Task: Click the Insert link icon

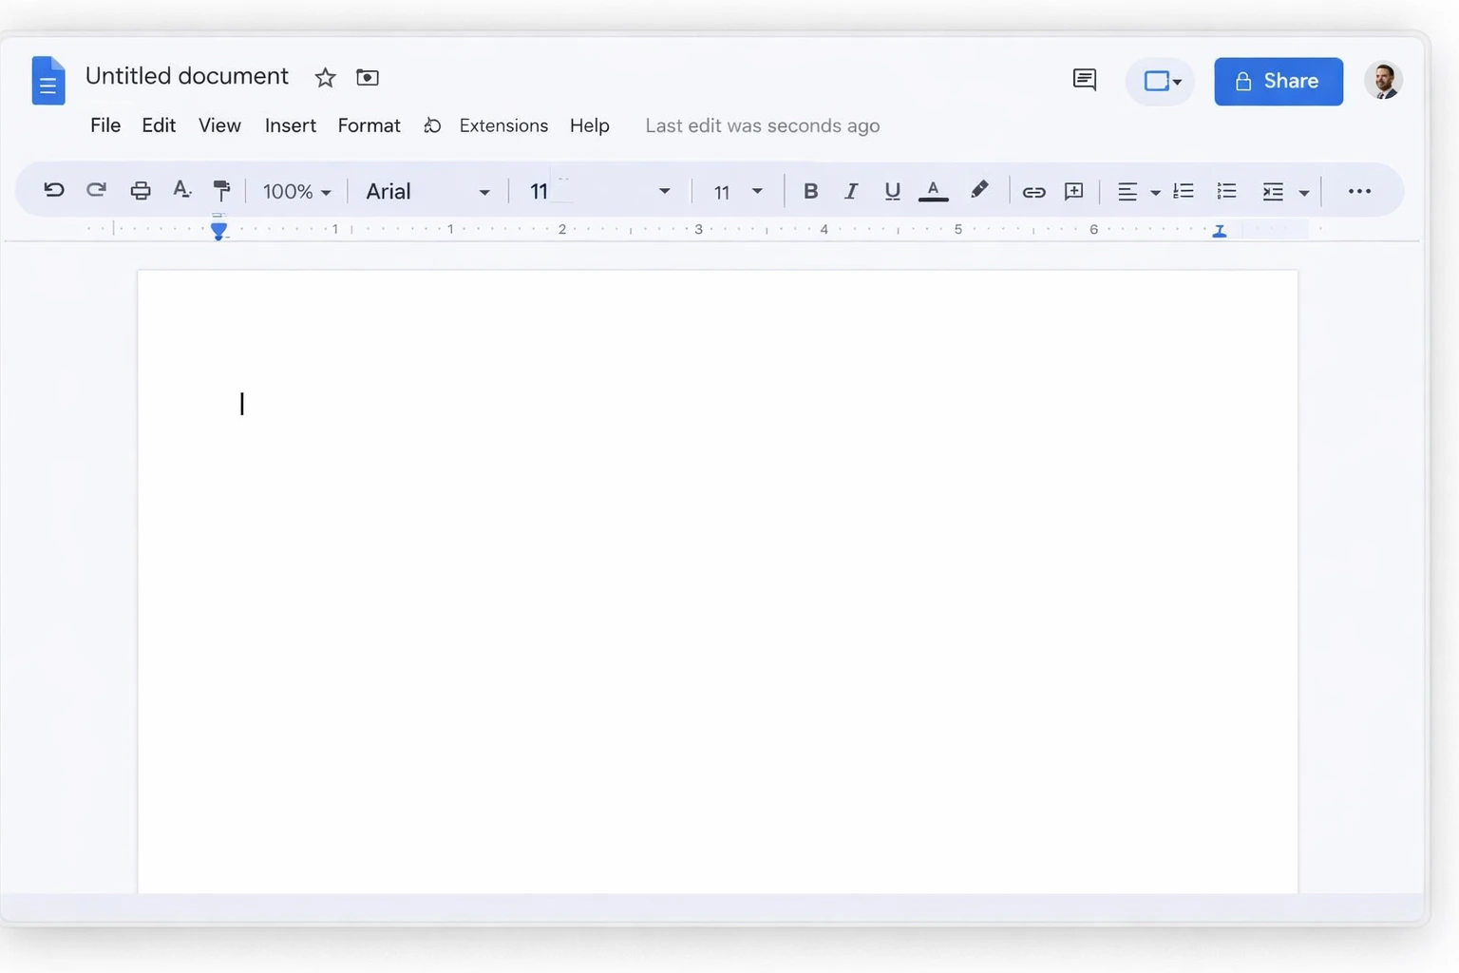Action: [x=1033, y=191]
